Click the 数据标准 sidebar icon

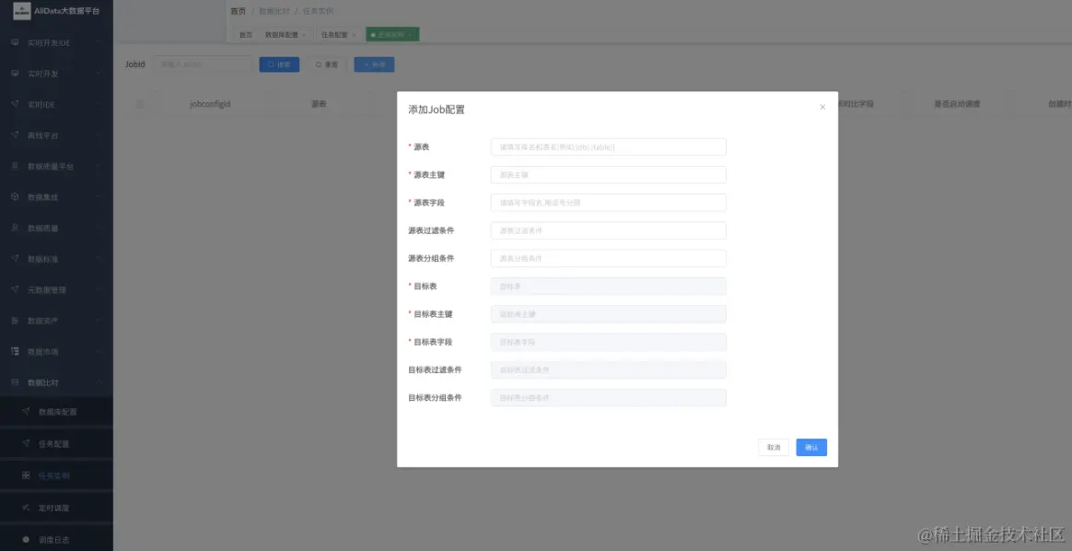point(15,258)
